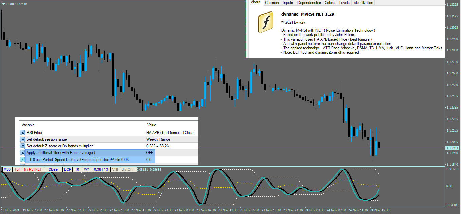Viewport: 461px width, 214px height.
Task: Click the 10 period panel button
Action: 77,169
